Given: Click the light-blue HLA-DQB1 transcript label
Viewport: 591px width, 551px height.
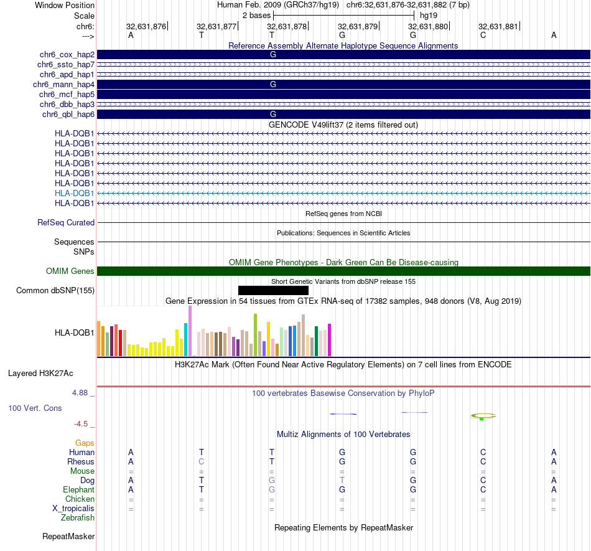Looking at the screenshot, I should coord(74,193).
